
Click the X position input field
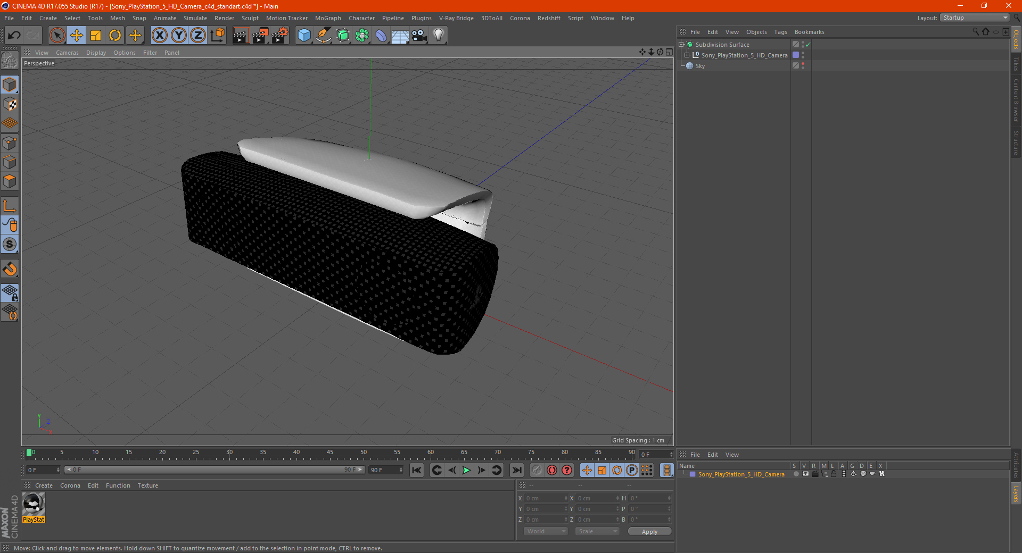547,498
